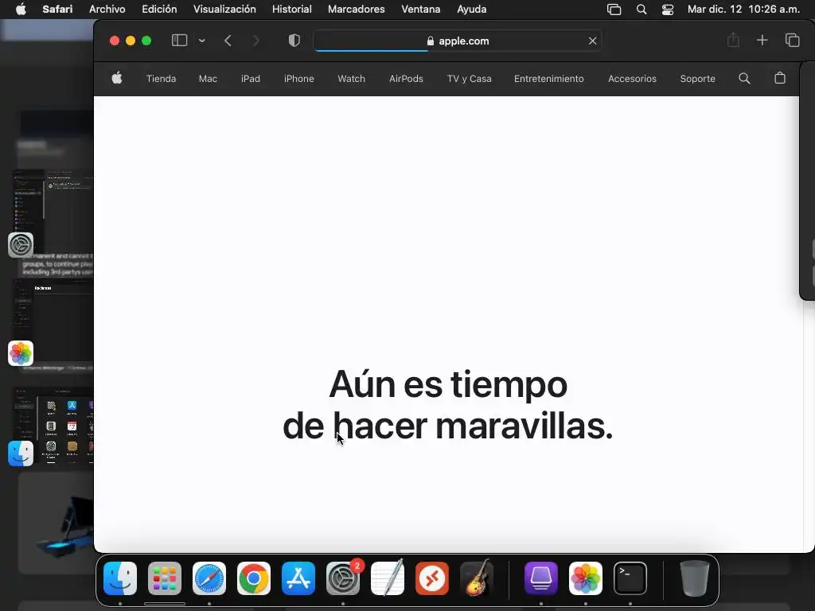Open the Soporte section
The image size is (815, 611).
[697, 79]
